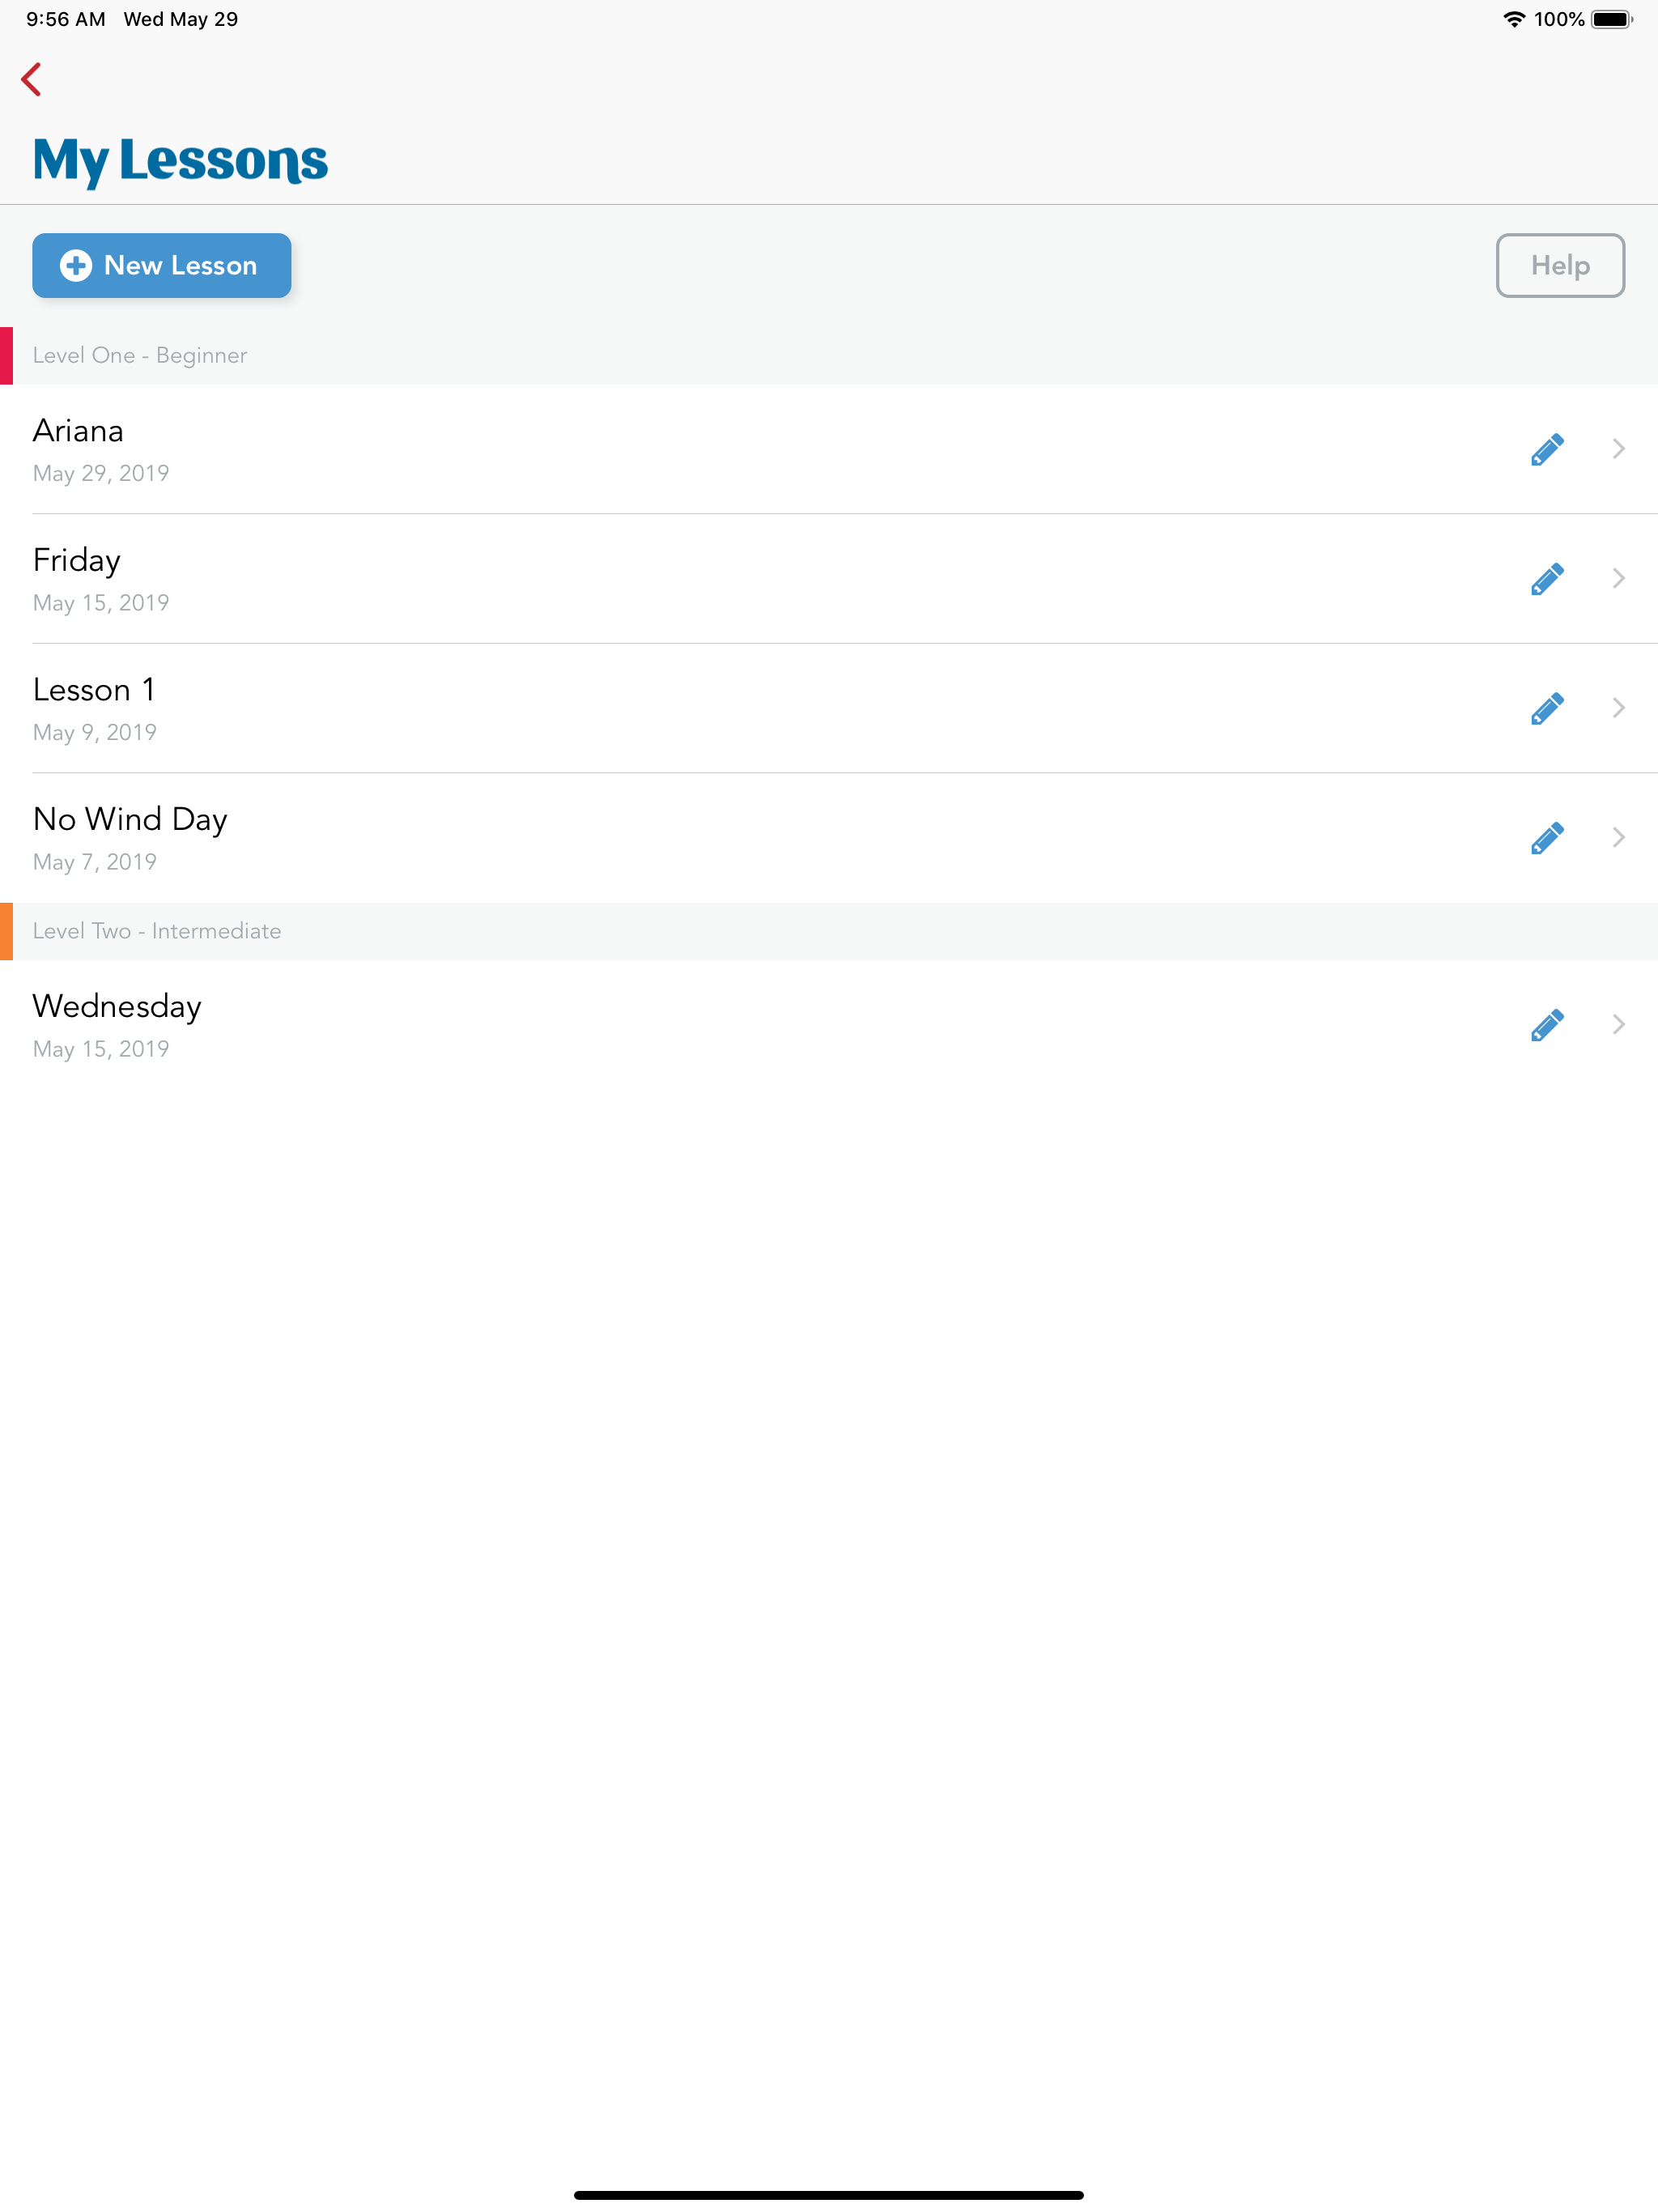The height and width of the screenshot is (2212, 1658).
Task: Open Wednesday lesson using its chevron
Action: 1618,1024
